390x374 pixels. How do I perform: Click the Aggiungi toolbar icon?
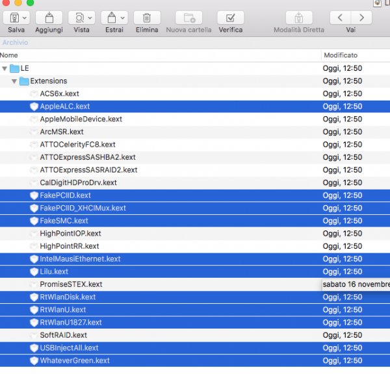[x=49, y=18]
